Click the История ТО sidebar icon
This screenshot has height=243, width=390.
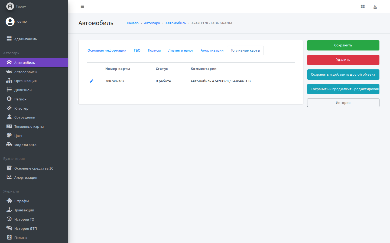pos(9,219)
